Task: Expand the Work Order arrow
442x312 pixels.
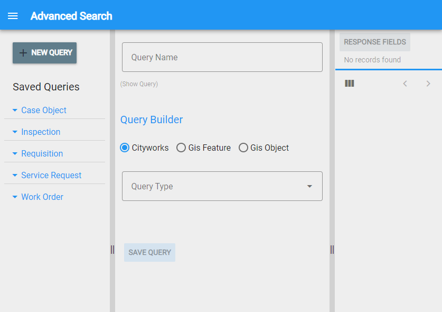Action: click(x=15, y=197)
